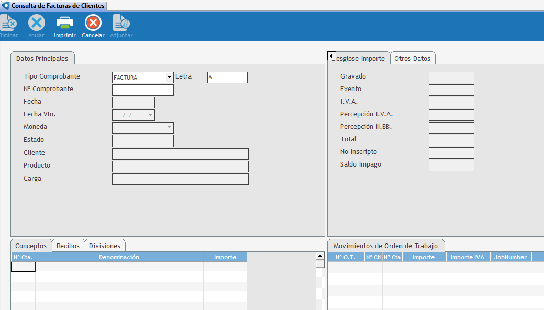The width and height of the screenshot is (544, 310).
Task: Focus the Cliente field
Action: (x=180, y=154)
